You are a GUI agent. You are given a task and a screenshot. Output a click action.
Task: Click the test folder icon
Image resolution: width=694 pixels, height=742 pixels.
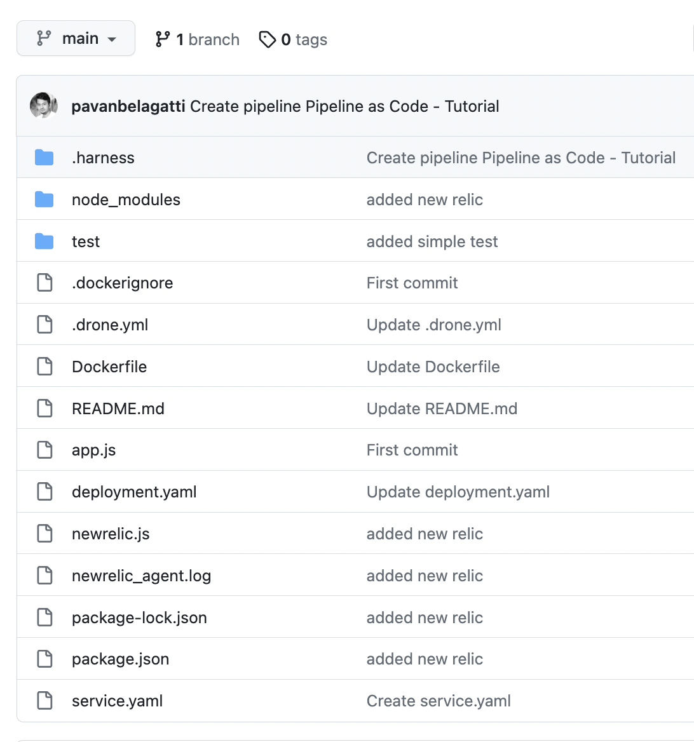(44, 241)
